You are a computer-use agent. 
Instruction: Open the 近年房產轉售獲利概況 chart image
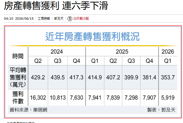click(93, 72)
